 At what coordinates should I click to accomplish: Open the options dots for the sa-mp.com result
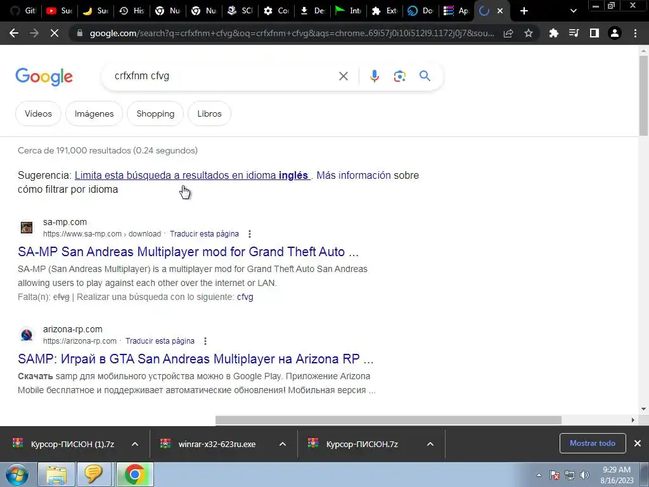click(250, 234)
